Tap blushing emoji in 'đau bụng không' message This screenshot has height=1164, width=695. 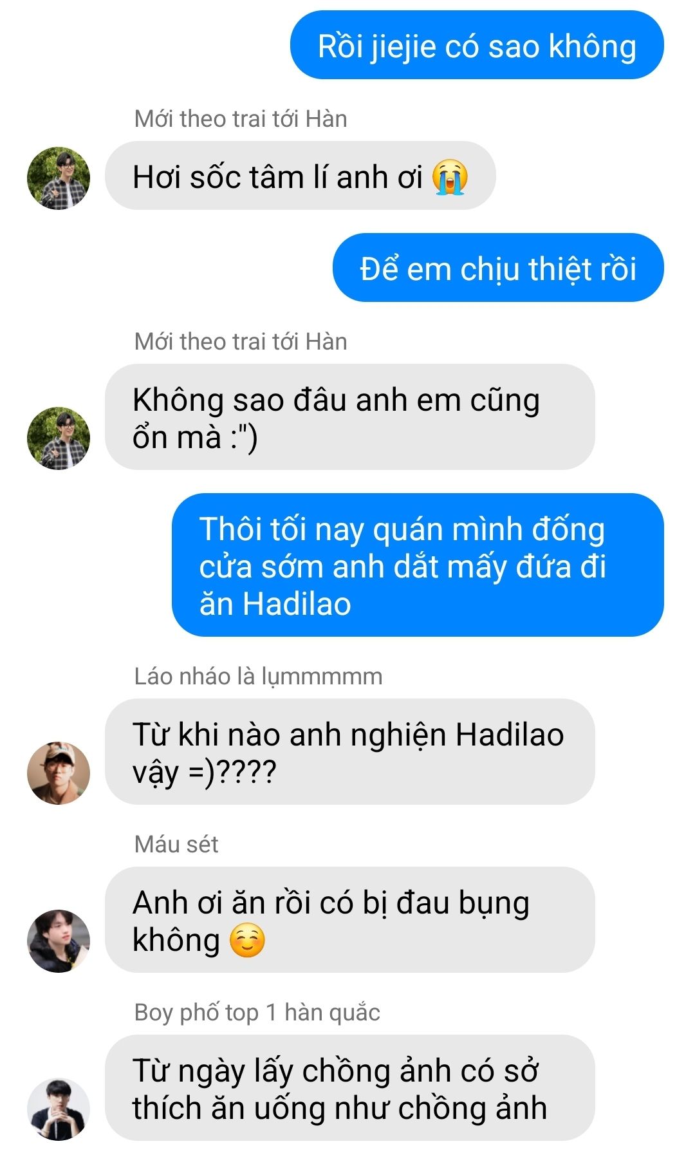pyautogui.click(x=247, y=941)
